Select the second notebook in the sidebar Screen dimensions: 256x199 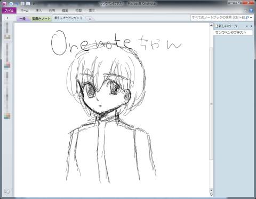tap(7, 56)
